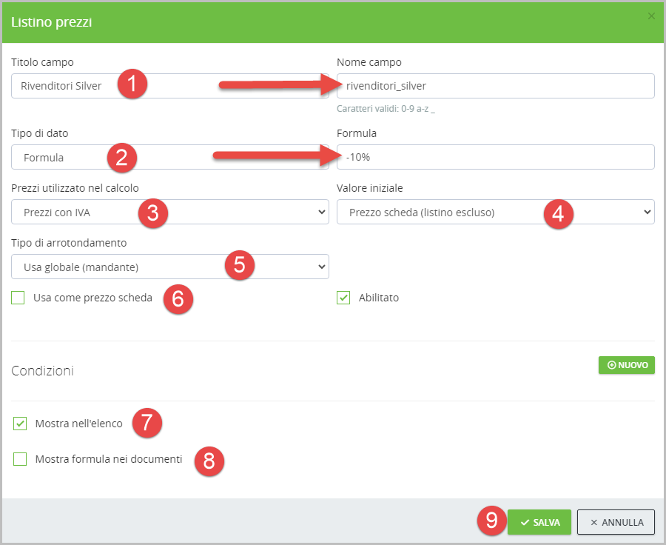Viewport: 666px width, 545px height.
Task: Click the red number 1 marker
Action: (x=132, y=85)
